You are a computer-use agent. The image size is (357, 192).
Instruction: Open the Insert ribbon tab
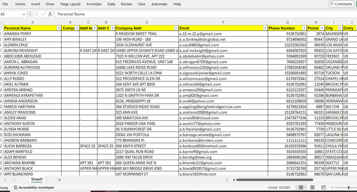tap(36, 4)
